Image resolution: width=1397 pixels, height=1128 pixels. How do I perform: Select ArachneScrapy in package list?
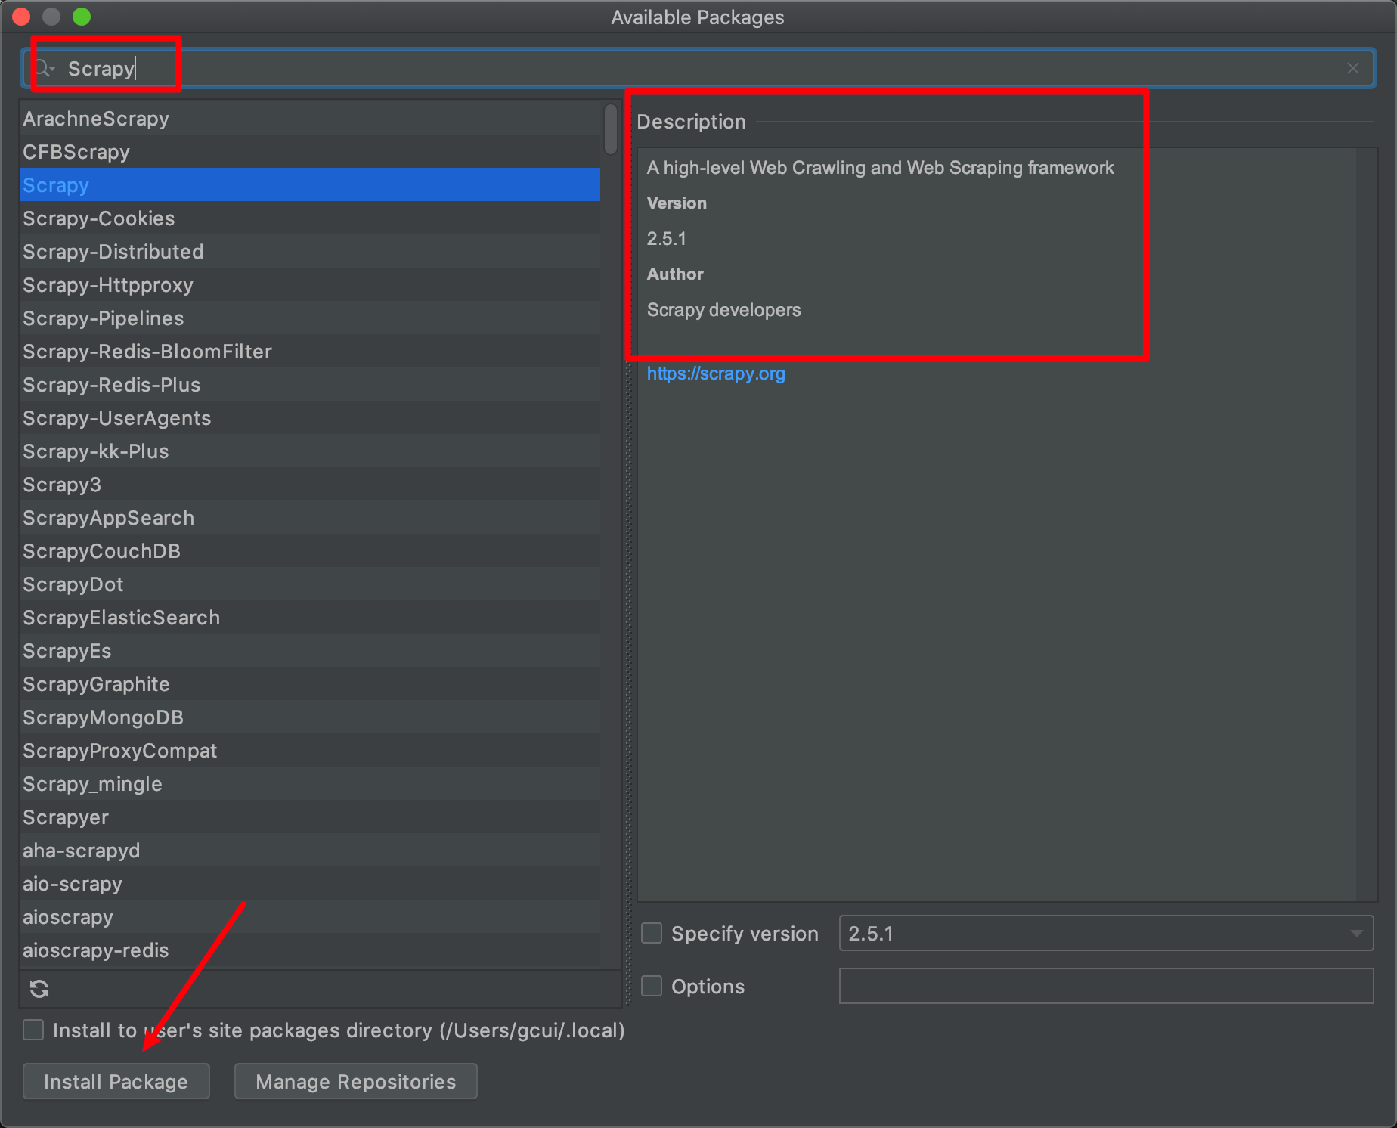point(310,119)
